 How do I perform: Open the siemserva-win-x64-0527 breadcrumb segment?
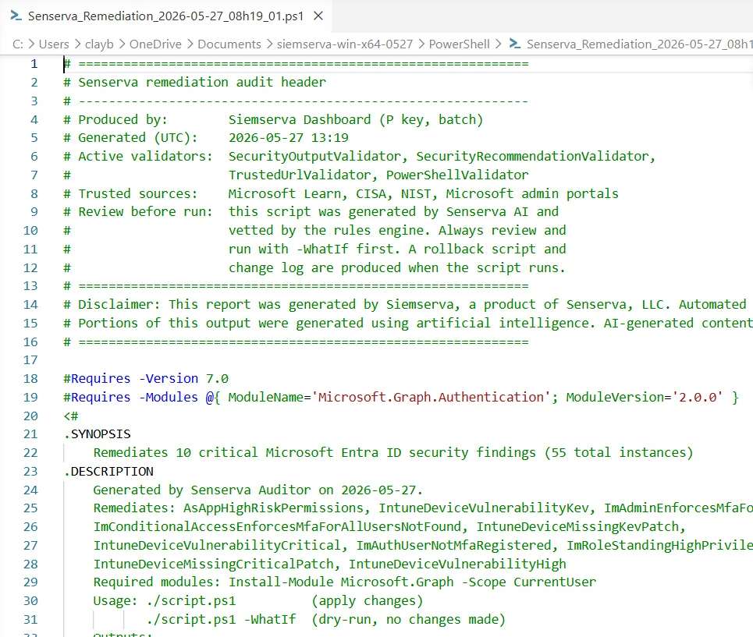(345, 44)
